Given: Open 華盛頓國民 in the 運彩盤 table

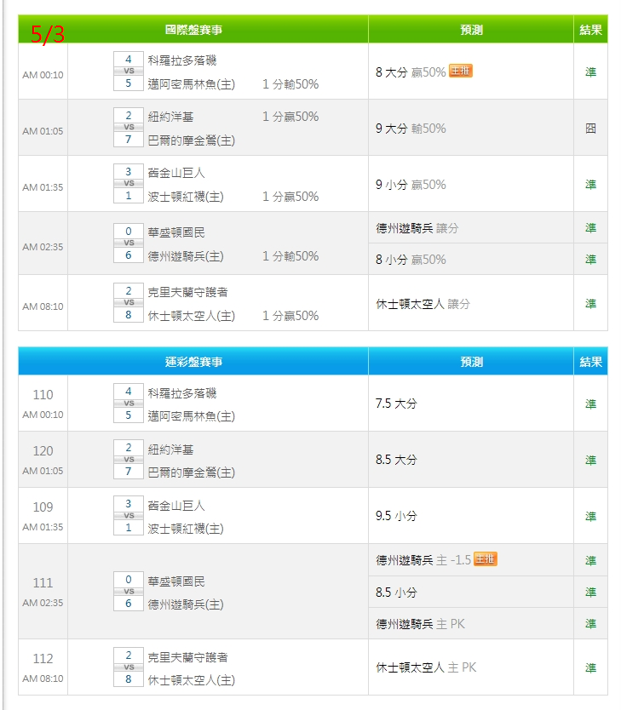Looking at the screenshot, I should click(x=176, y=581).
